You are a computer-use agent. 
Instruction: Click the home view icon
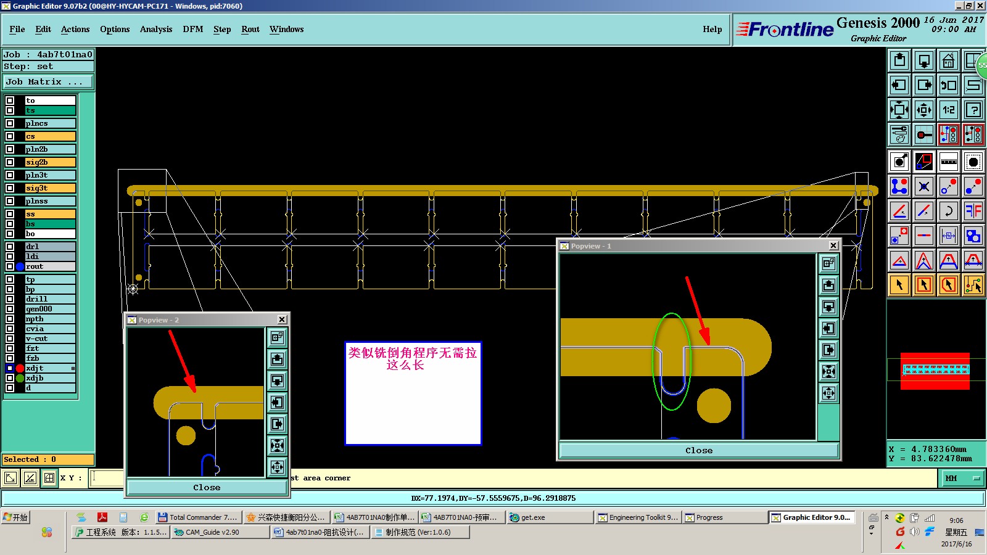(949, 60)
